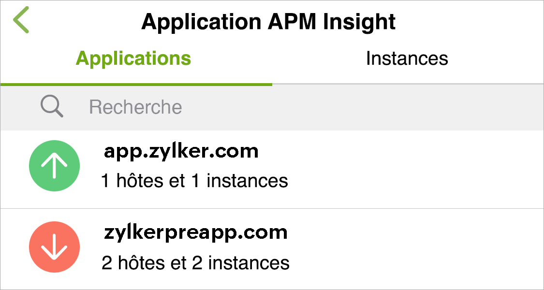The height and width of the screenshot is (290, 544).
Task: Click the grey underline below Instances
Action: pos(407,85)
